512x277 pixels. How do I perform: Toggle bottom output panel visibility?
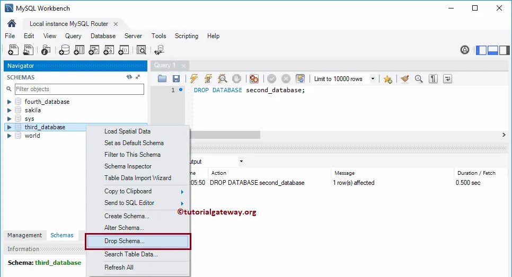point(493,50)
